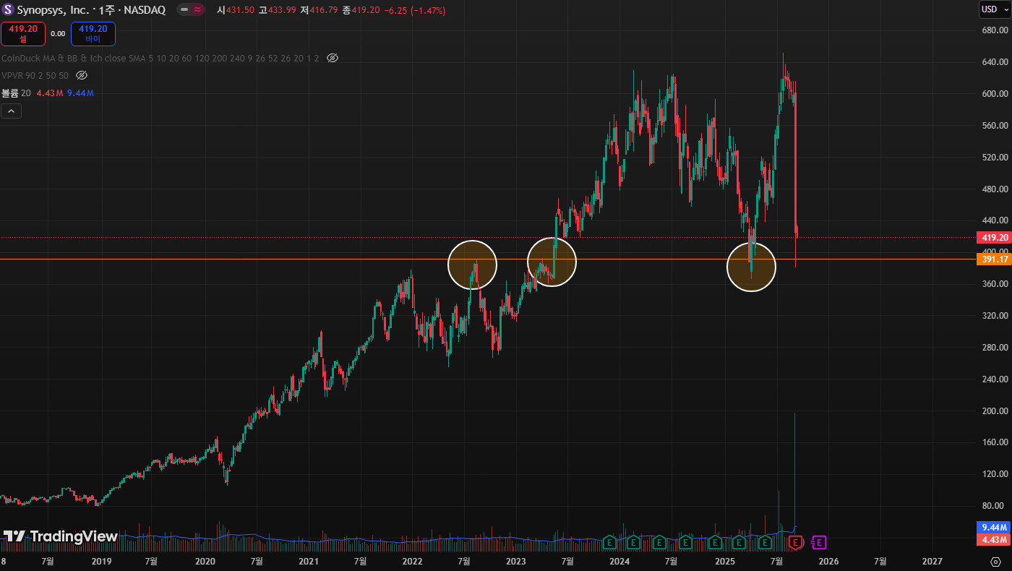This screenshot has width=1012, height=571.
Task: Open the USD currency dropdown
Action: click(994, 9)
